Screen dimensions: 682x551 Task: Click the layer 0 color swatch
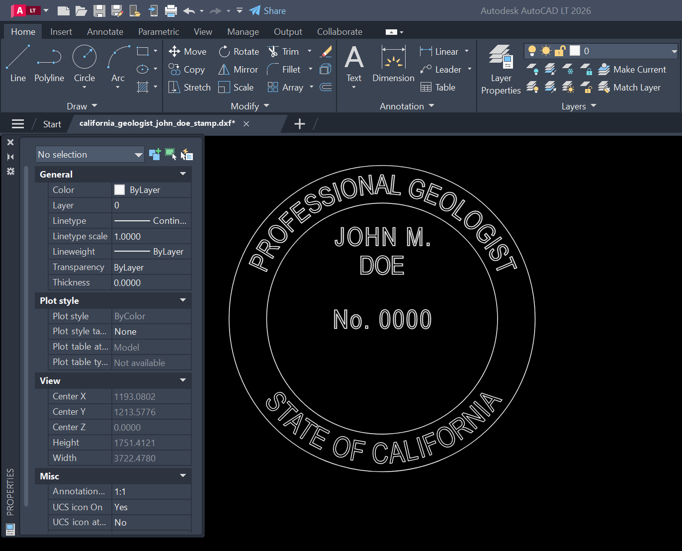(x=575, y=51)
